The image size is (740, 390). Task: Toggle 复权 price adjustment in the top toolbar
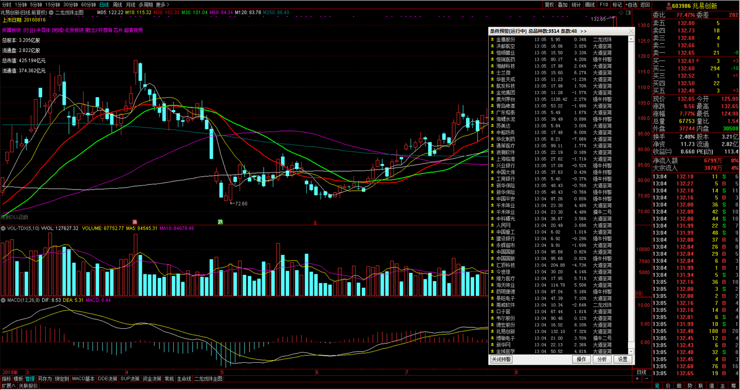click(x=550, y=4)
